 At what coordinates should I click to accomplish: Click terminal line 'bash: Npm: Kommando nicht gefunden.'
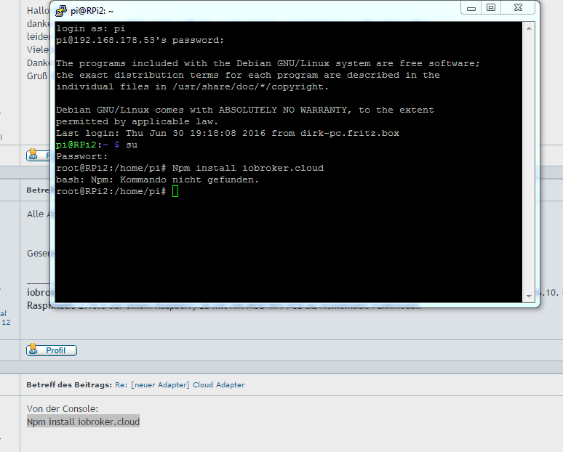157,179
